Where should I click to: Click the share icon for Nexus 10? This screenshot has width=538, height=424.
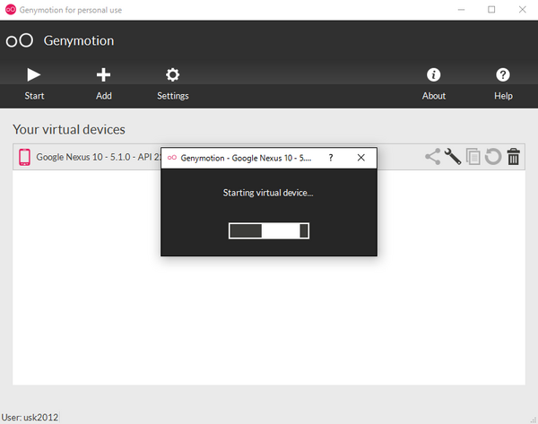pyautogui.click(x=433, y=157)
